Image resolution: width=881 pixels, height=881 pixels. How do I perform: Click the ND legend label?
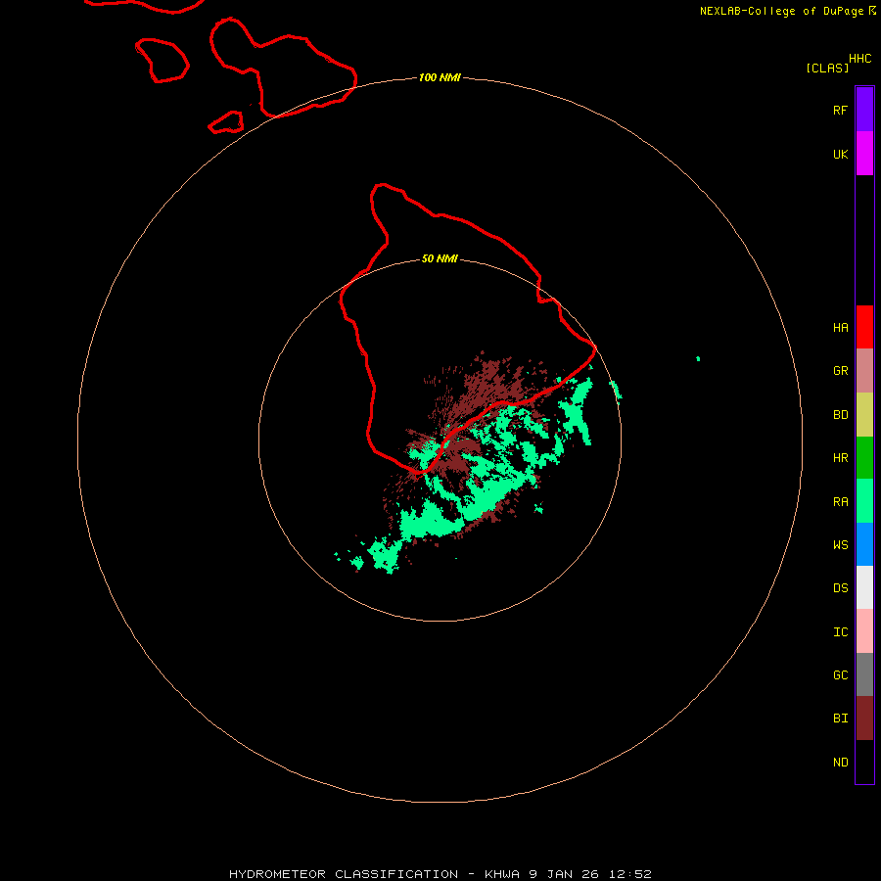[x=840, y=763]
